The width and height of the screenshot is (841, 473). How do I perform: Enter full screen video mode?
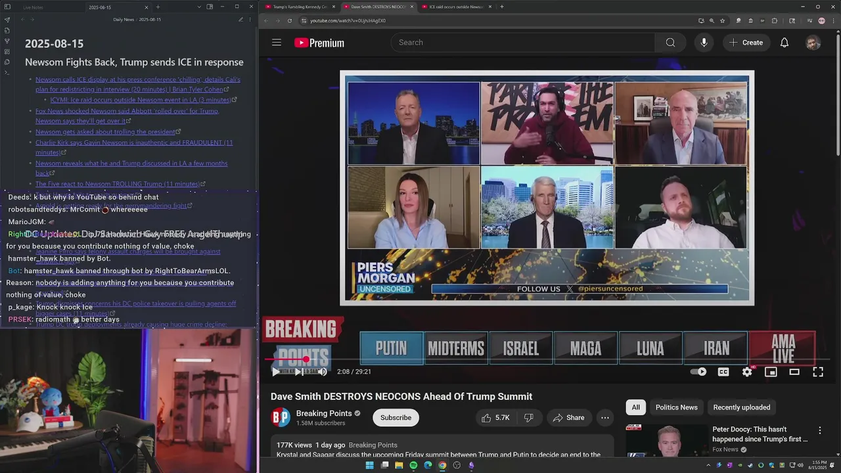(818, 372)
